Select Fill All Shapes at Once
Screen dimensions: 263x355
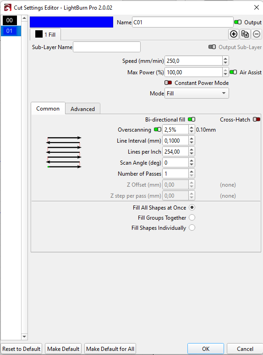(x=192, y=207)
